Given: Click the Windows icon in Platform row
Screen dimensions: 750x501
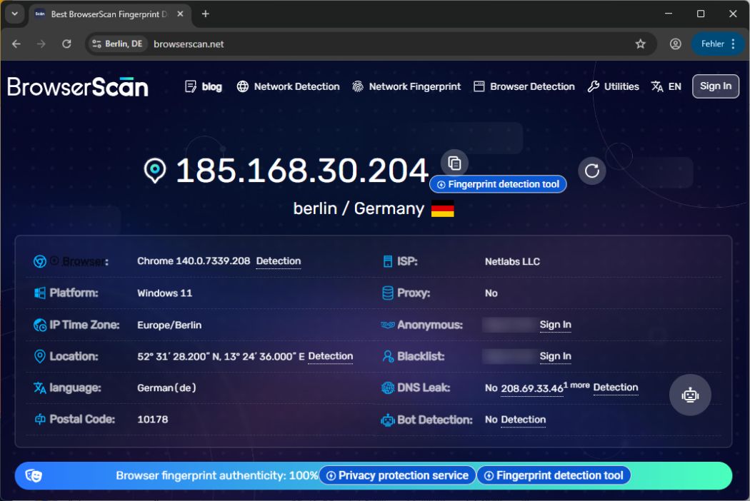Looking at the screenshot, I should click(x=40, y=293).
